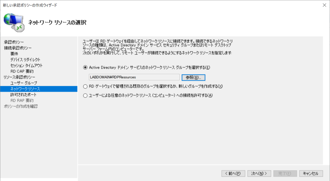Click the disabled 完了(F) button
Image resolution: width=330 pixels, height=181 pixels.
click(285, 174)
